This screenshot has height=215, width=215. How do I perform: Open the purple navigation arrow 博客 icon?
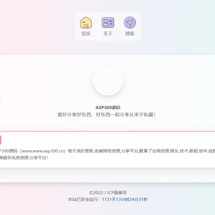[130, 23]
